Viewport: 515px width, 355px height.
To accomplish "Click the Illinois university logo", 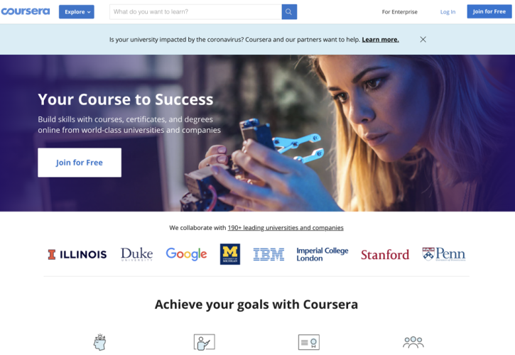I will 77,254.
